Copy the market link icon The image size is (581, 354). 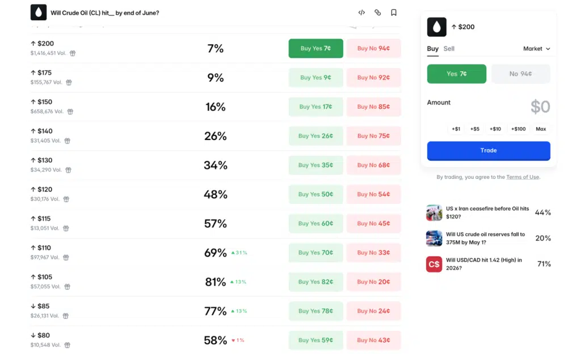click(x=377, y=12)
